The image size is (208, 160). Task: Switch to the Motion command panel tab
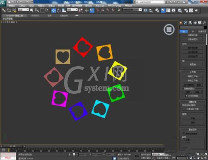tap(195, 23)
